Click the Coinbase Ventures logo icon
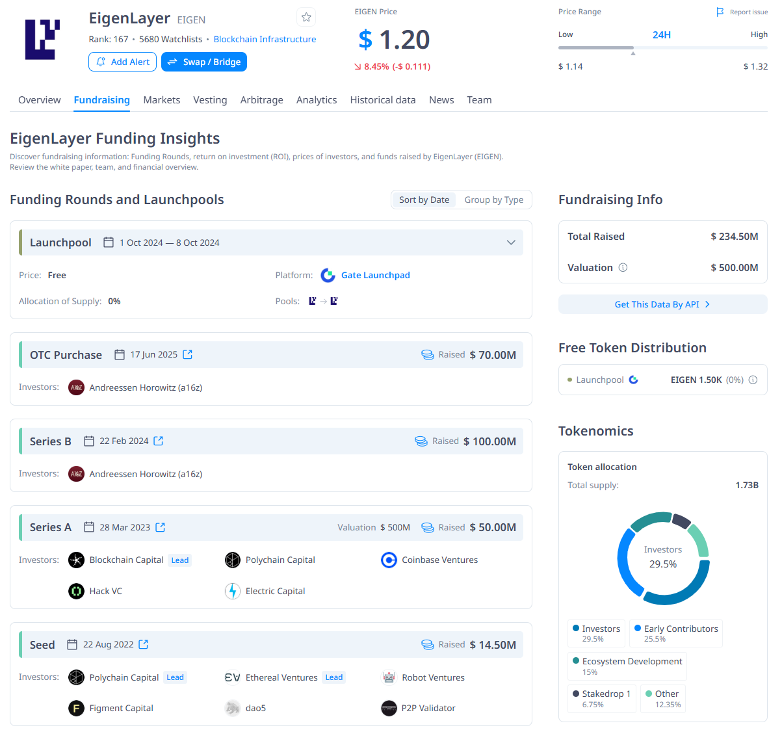 coord(389,560)
